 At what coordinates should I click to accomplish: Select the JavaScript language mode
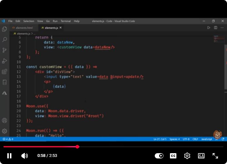pos(207,139)
